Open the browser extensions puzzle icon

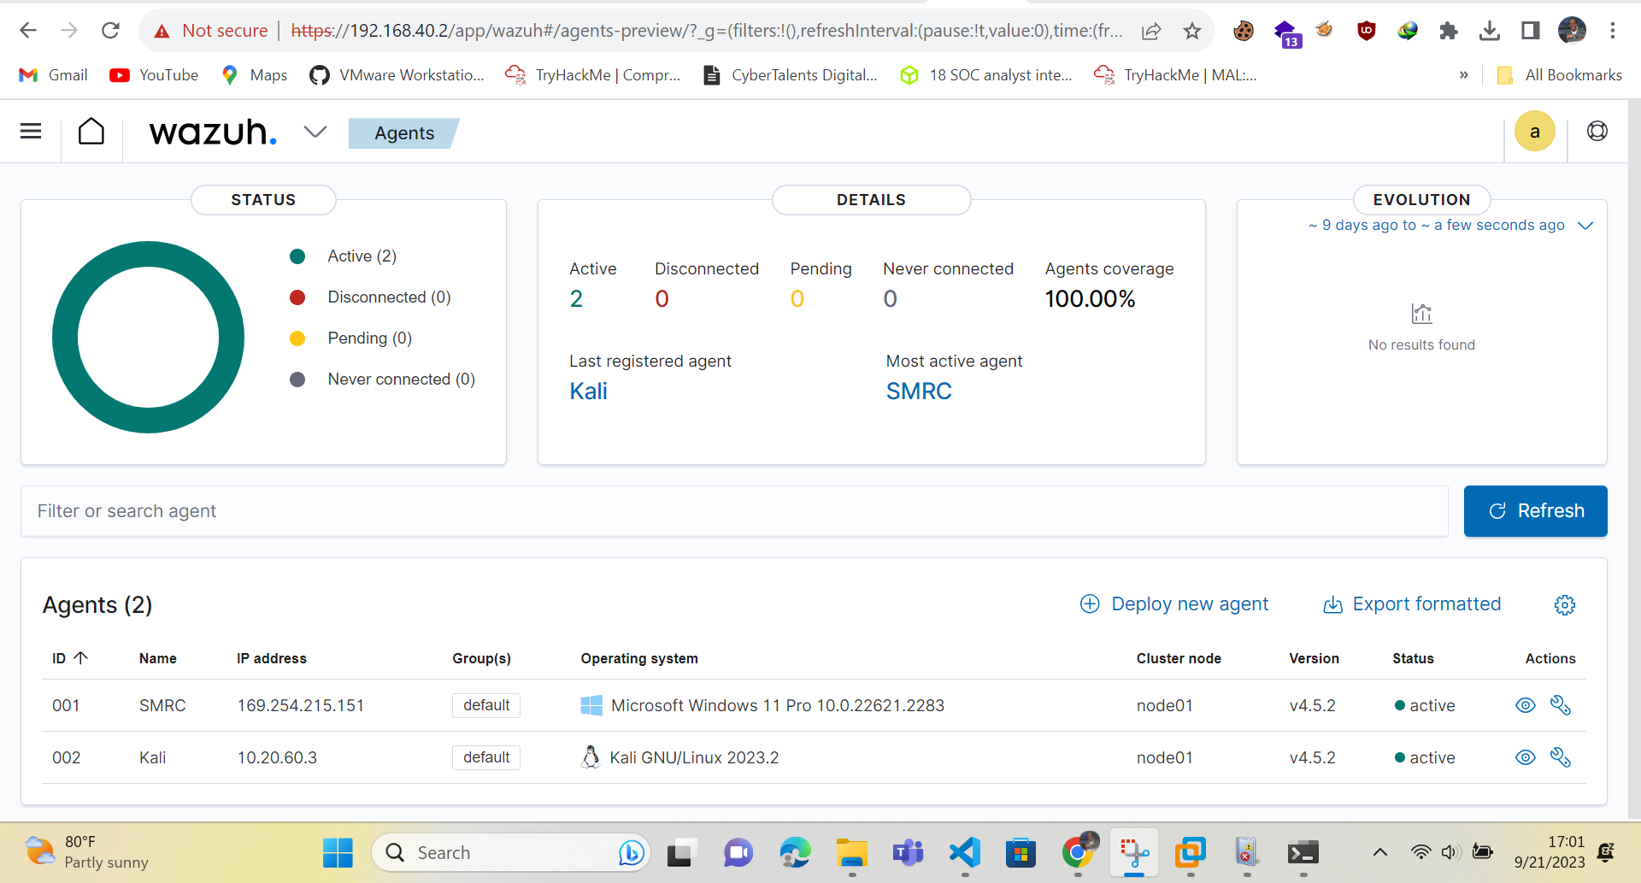1448,32
